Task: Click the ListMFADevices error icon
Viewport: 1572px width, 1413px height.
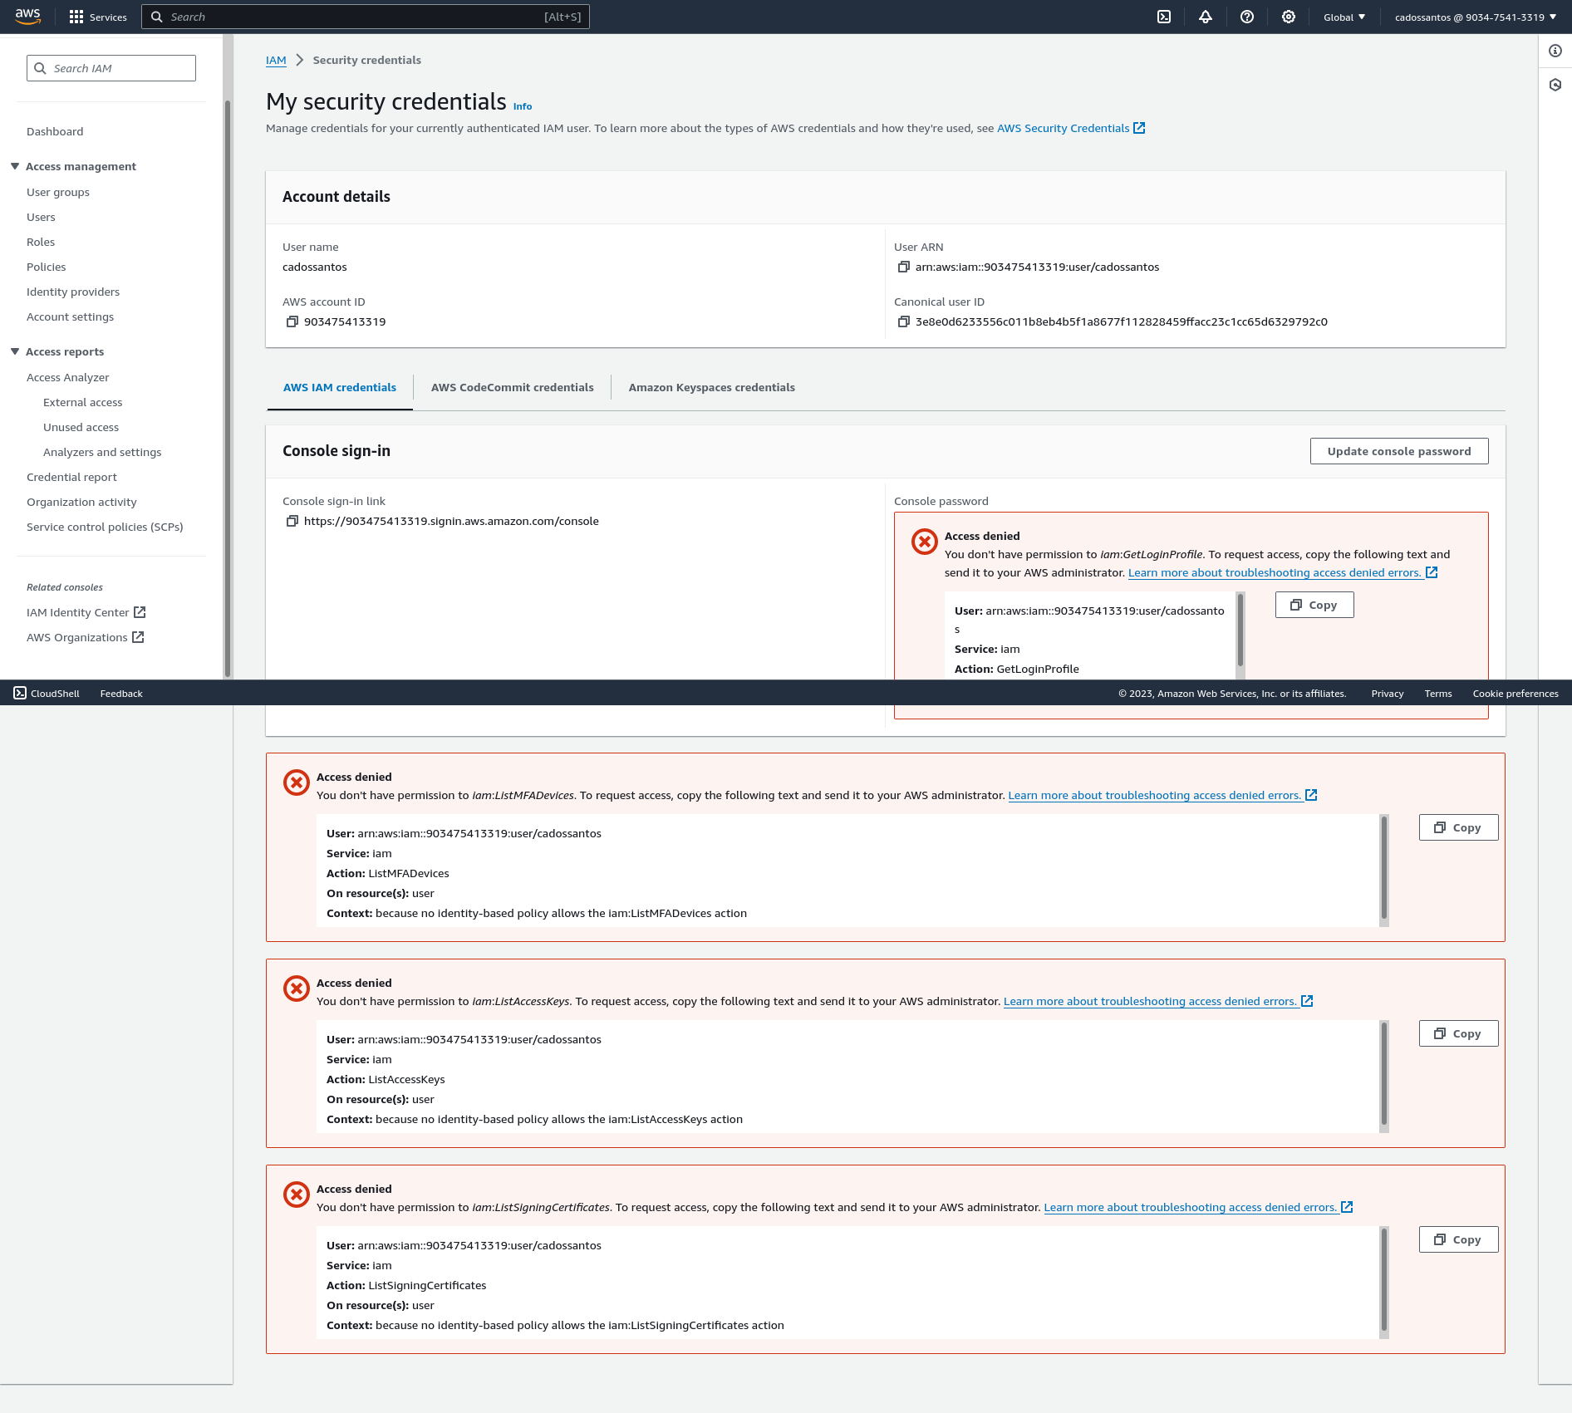Action: (x=297, y=783)
